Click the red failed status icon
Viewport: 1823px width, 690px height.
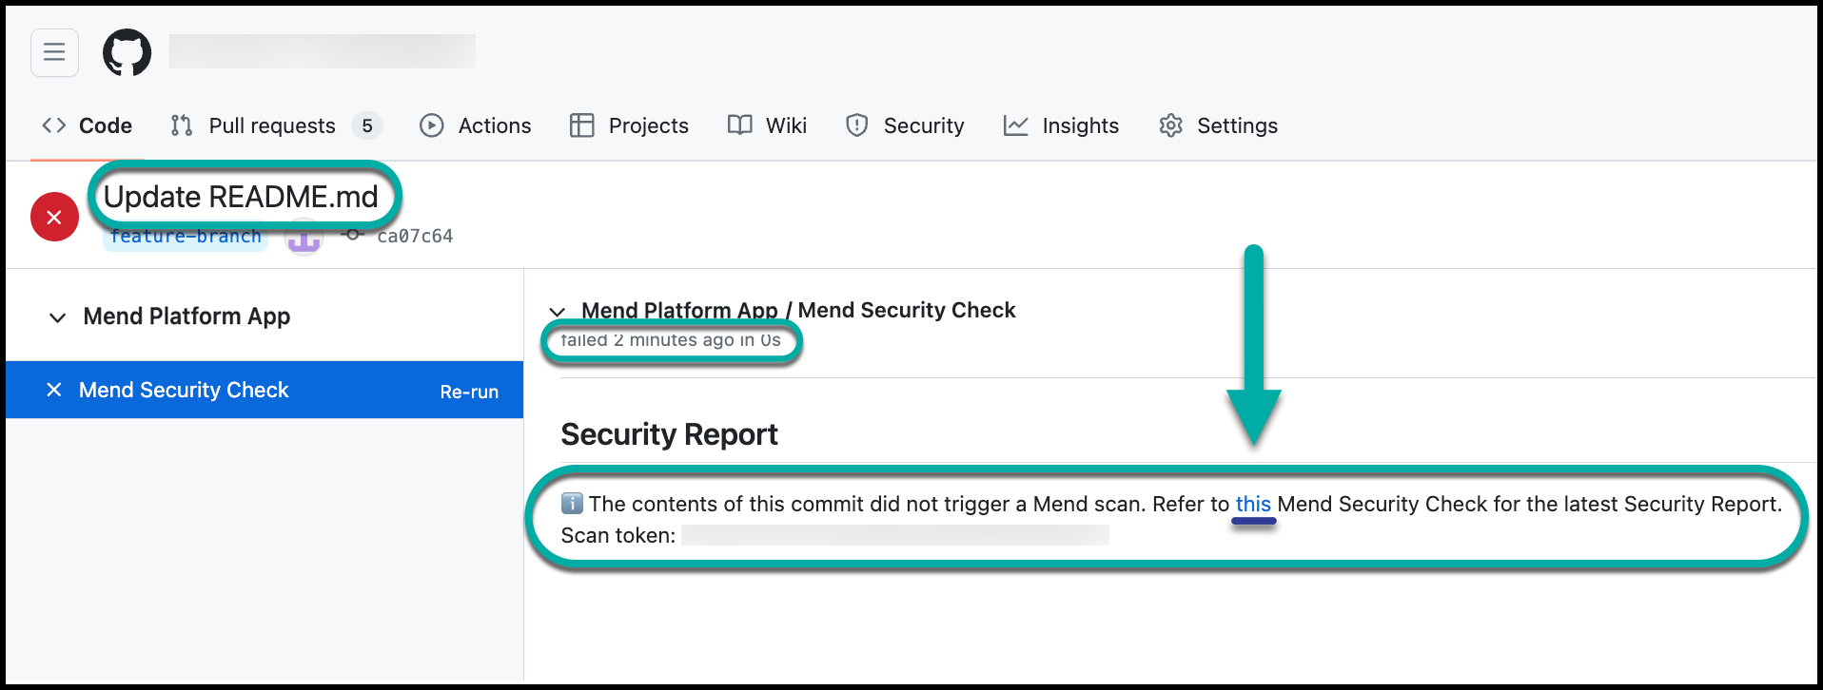point(54,218)
